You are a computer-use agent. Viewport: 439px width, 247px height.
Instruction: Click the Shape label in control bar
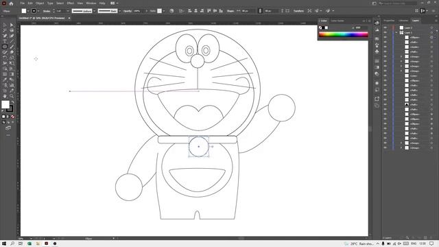coord(230,11)
